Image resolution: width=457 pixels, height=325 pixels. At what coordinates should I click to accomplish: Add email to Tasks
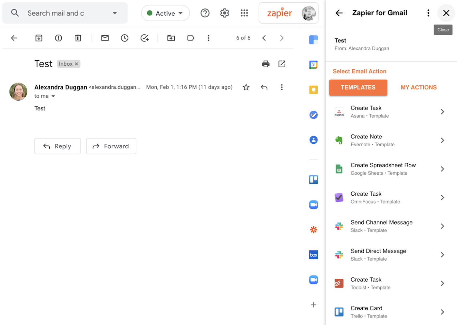pos(144,38)
